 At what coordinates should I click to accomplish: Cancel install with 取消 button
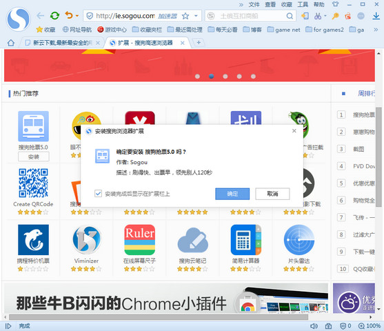[272, 194]
